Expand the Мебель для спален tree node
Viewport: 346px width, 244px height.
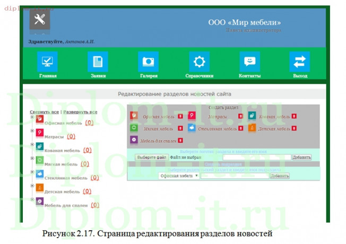(x=32, y=199)
